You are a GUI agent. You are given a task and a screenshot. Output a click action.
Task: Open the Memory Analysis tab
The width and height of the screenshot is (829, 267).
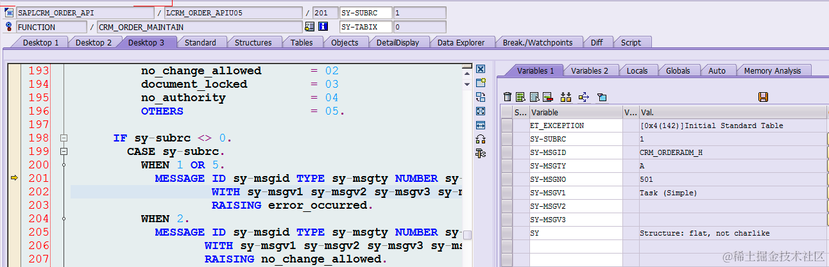click(x=773, y=70)
